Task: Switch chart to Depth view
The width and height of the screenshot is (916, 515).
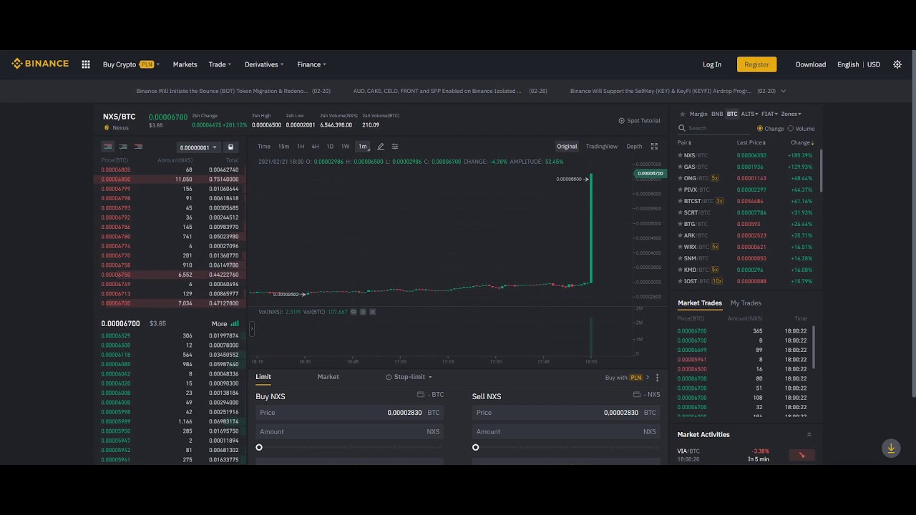Action: [x=634, y=147]
